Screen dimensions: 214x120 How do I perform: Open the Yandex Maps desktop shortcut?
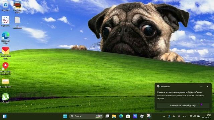[x=5, y=68]
